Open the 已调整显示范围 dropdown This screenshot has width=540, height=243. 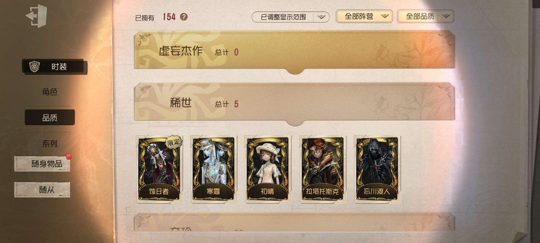pos(290,17)
